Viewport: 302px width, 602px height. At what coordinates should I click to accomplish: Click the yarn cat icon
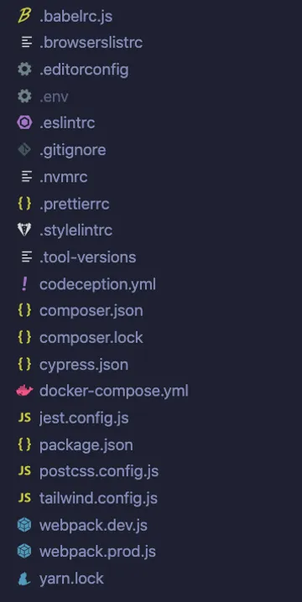coord(24,579)
